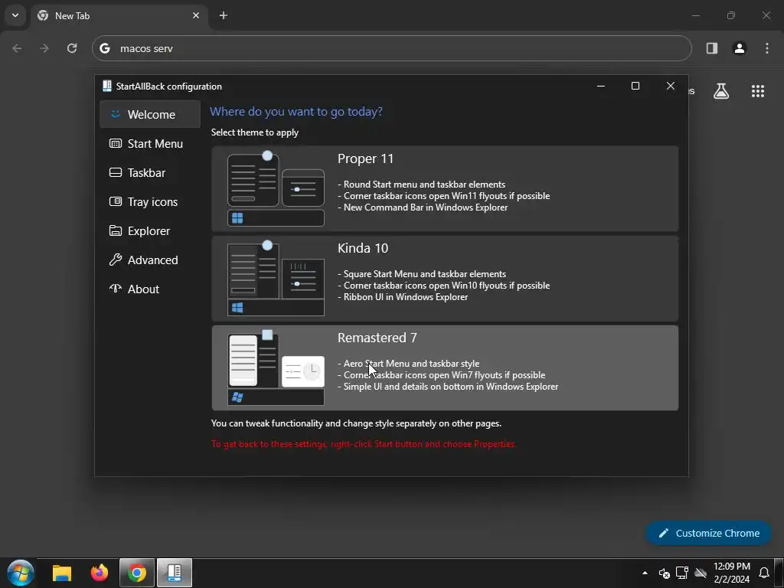Viewport: 784px width, 588px height.
Task: Open the Windows Start orb
Action: [x=21, y=573]
